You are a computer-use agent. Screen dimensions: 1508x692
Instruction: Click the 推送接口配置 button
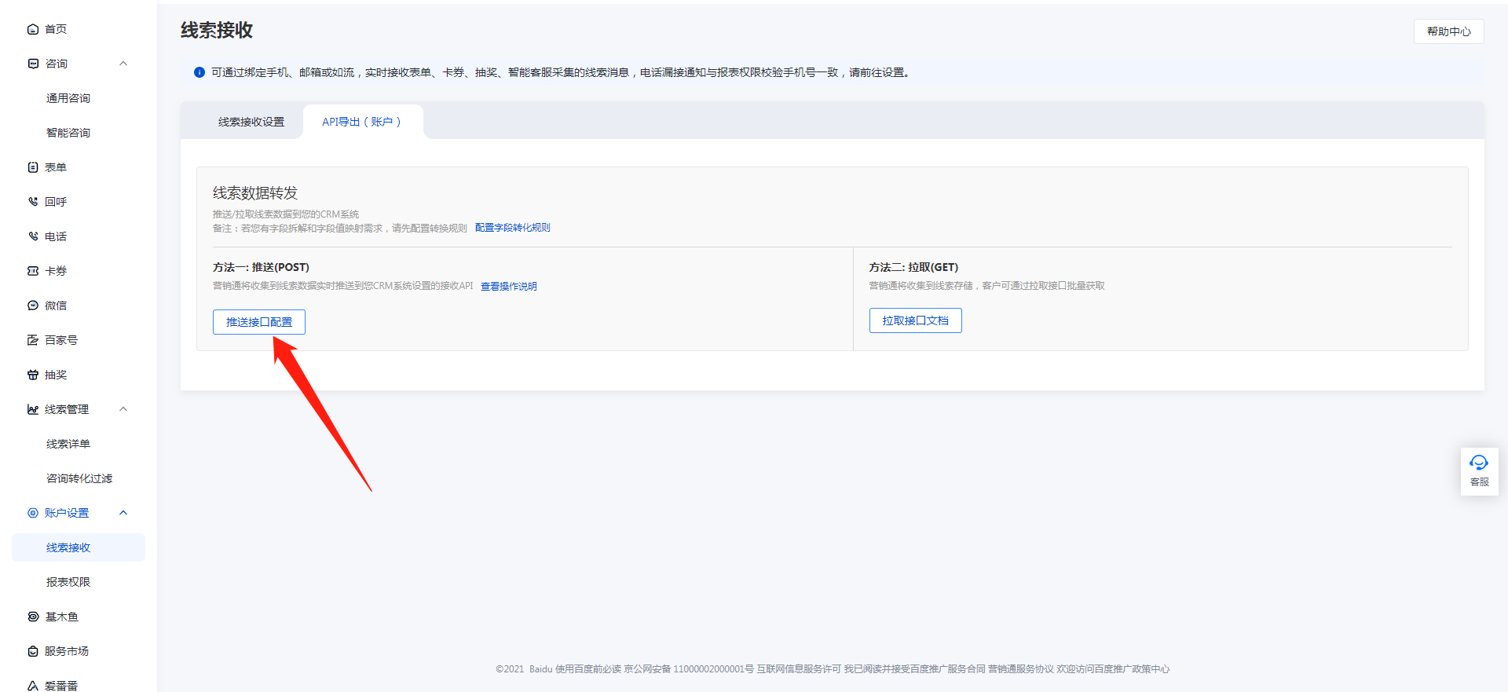pyautogui.click(x=259, y=322)
